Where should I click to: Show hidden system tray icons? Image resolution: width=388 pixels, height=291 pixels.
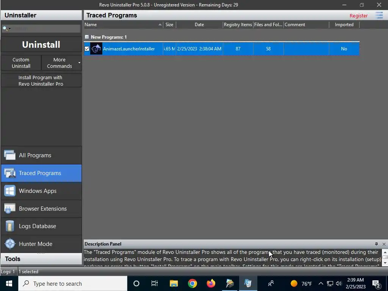321,283
